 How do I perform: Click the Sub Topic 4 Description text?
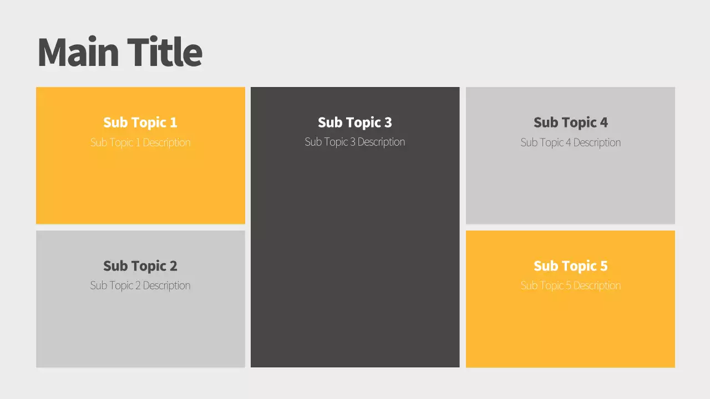tap(570, 142)
